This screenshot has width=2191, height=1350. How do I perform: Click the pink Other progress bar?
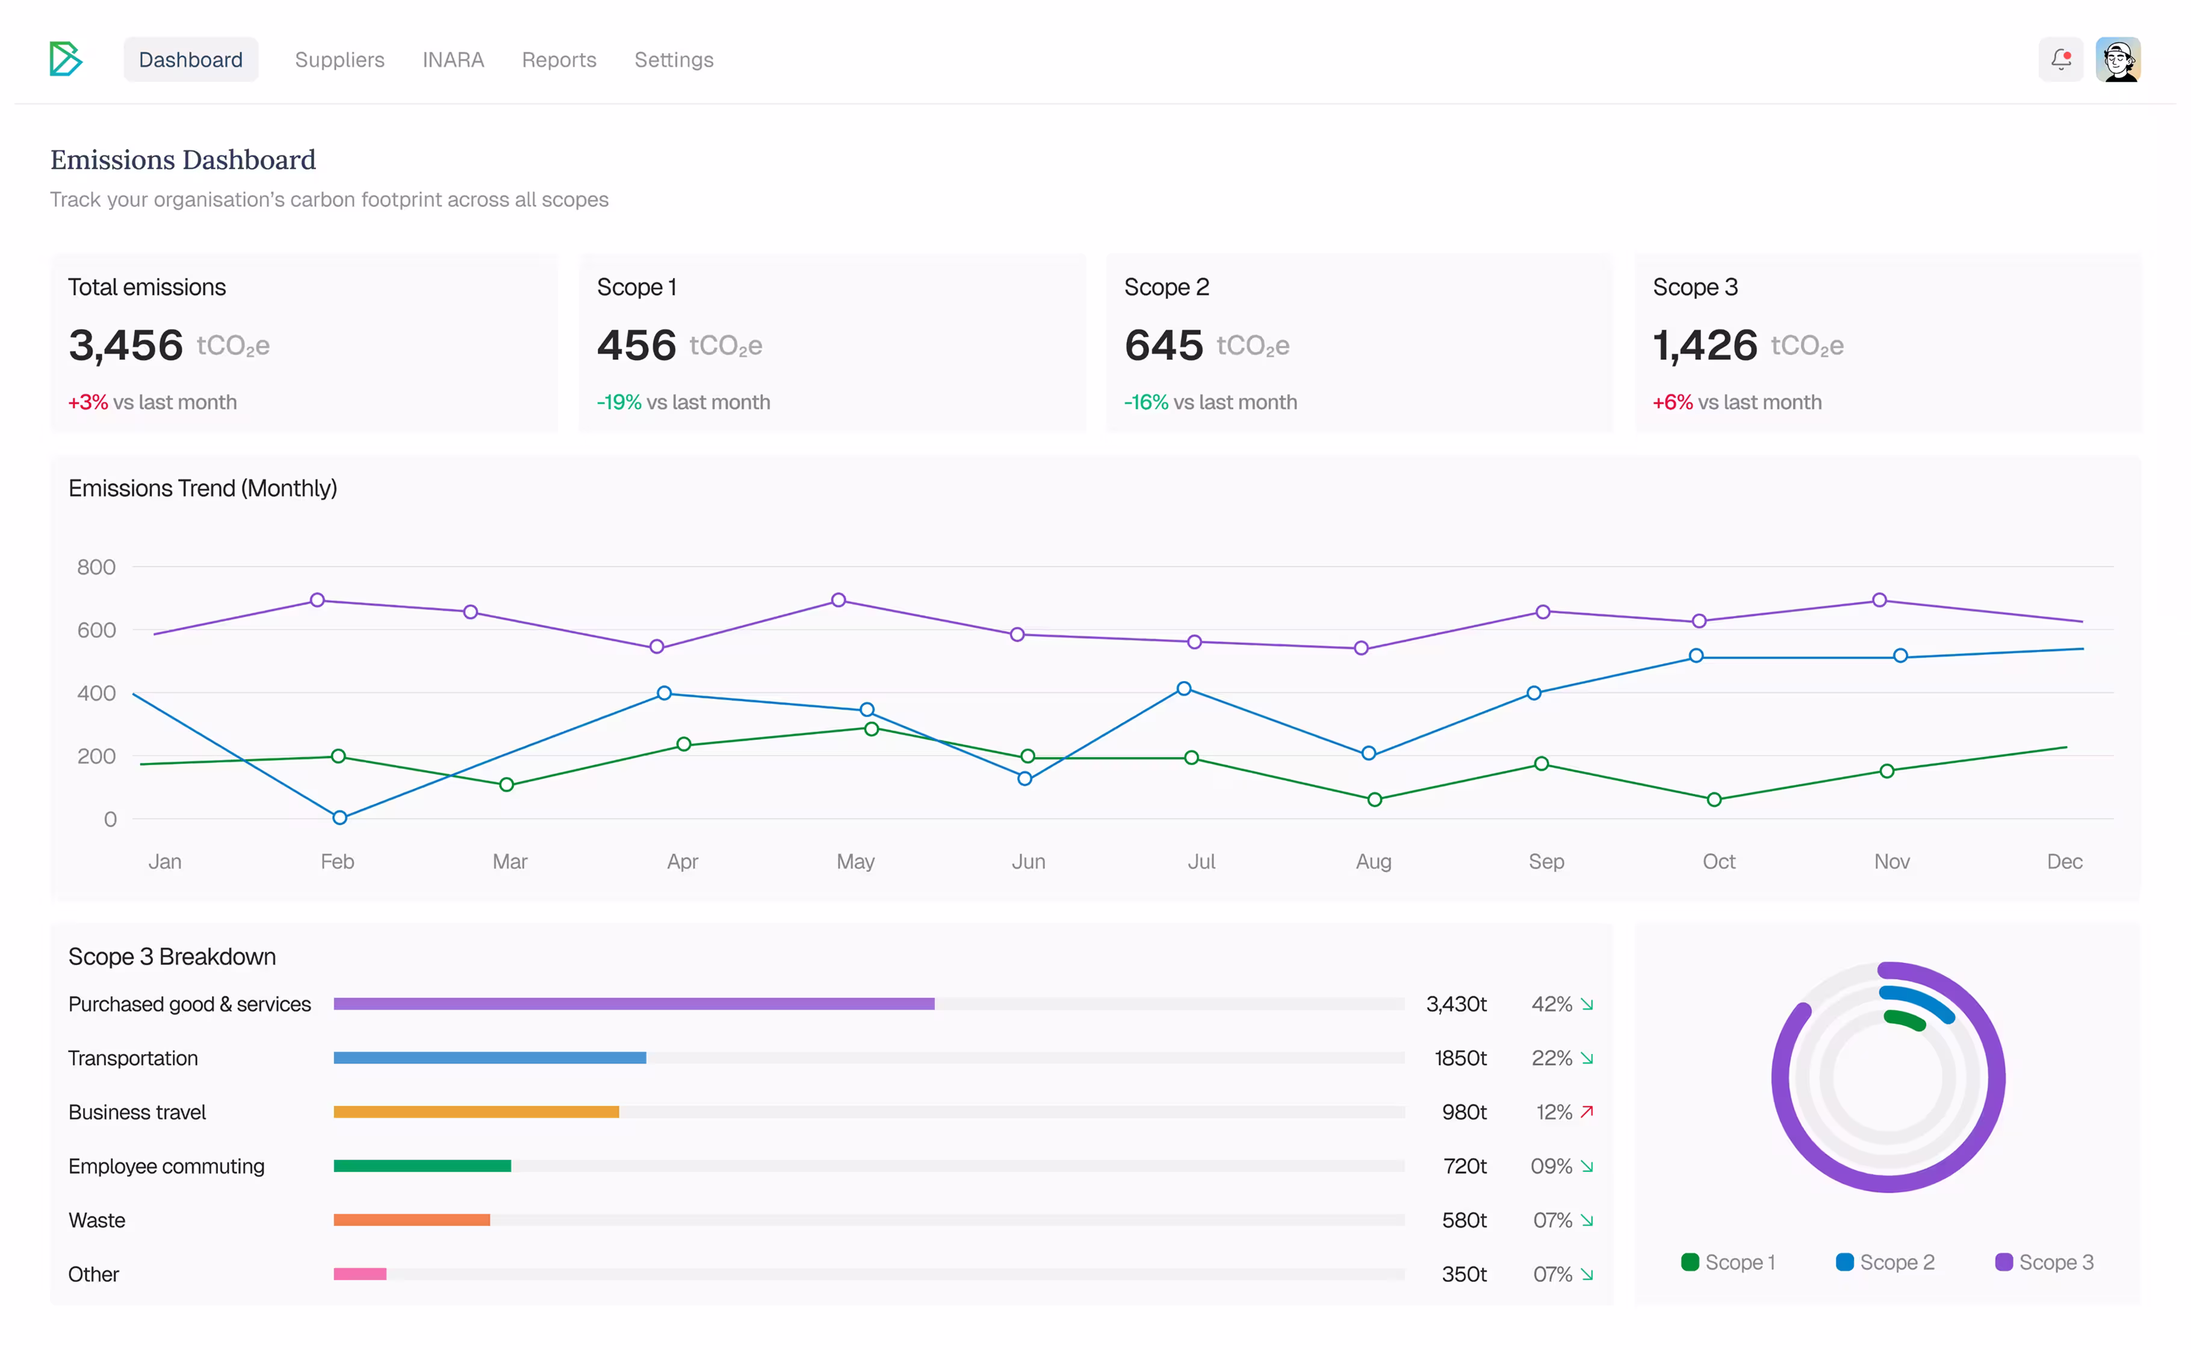pyautogui.click(x=360, y=1274)
